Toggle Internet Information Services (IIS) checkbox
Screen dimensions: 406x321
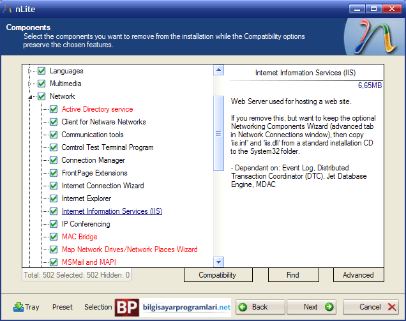pyautogui.click(x=54, y=211)
